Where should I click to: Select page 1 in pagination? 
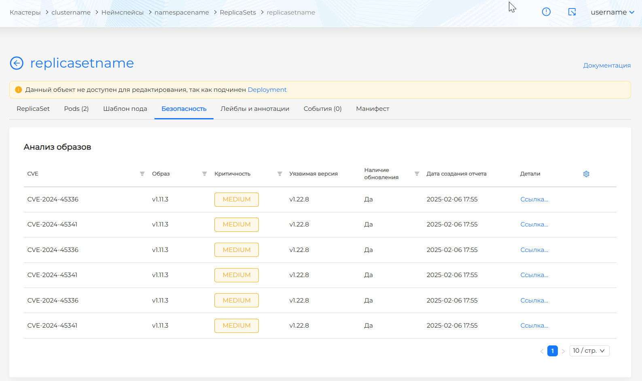coord(552,351)
